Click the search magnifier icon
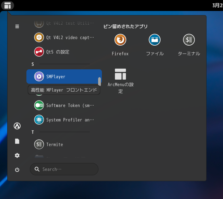223x199 pixels. point(37,169)
